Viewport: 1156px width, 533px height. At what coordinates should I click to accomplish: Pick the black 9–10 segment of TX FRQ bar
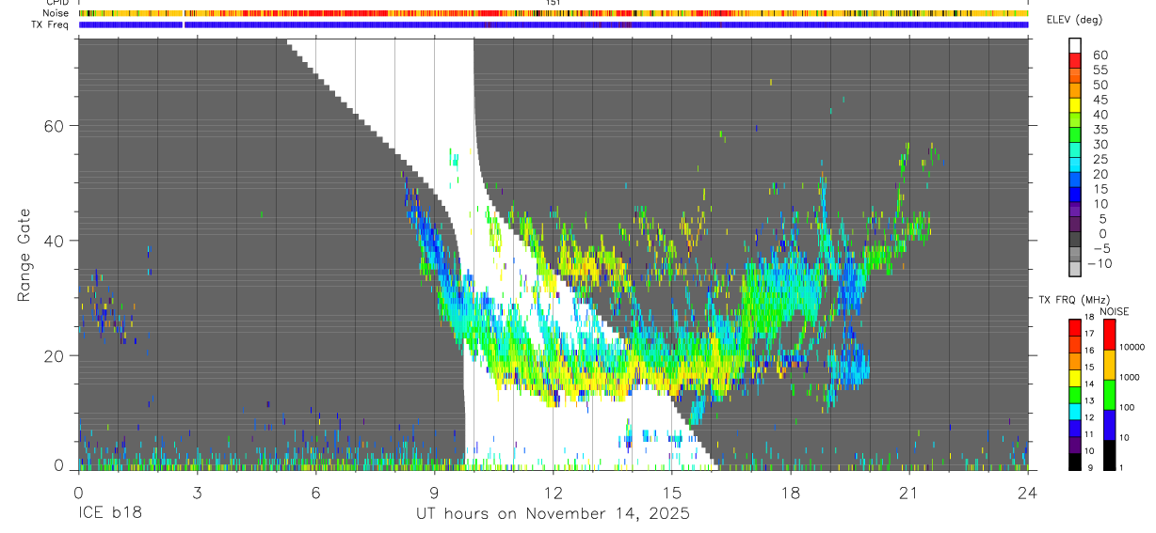(1075, 460)
